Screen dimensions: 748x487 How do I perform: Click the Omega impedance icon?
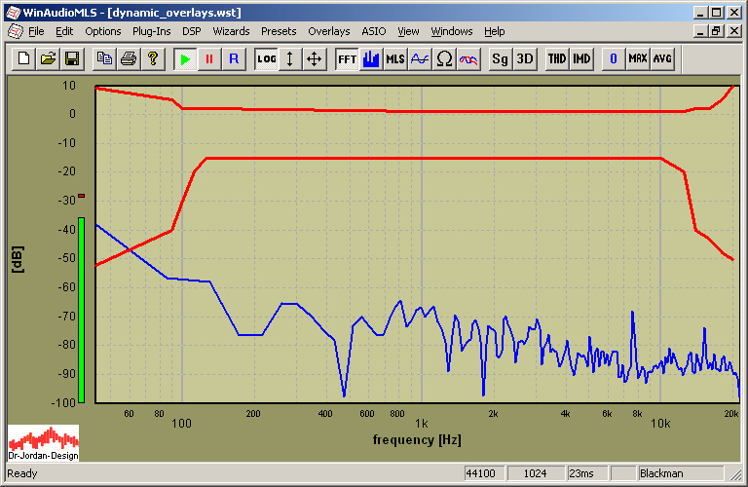point(444,58)
